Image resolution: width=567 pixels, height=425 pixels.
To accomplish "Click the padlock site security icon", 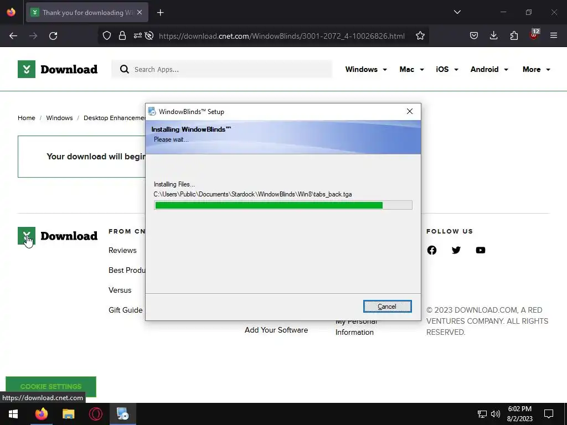I will point(122,36).
